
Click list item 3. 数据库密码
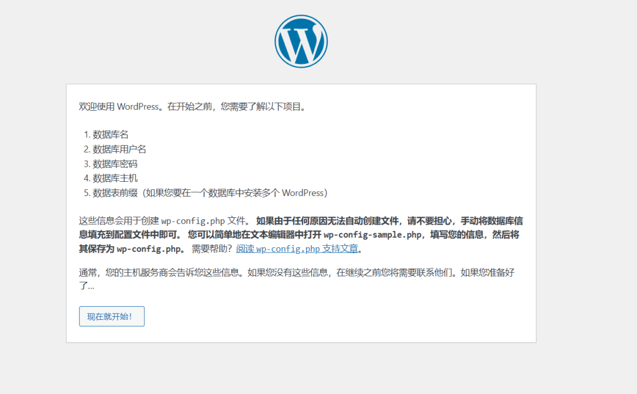(x=111, y=164)
